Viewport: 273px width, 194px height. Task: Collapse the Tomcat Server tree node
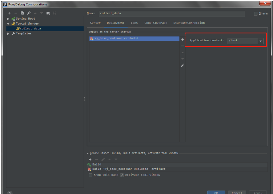click(x=8, y=24)
